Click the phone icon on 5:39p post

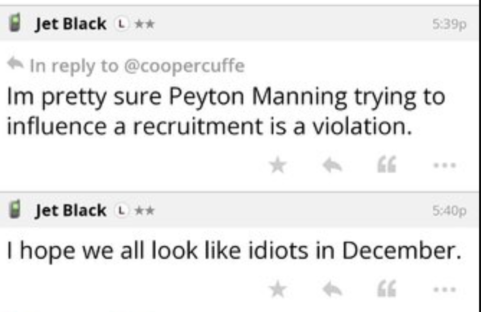click(15, 24)
